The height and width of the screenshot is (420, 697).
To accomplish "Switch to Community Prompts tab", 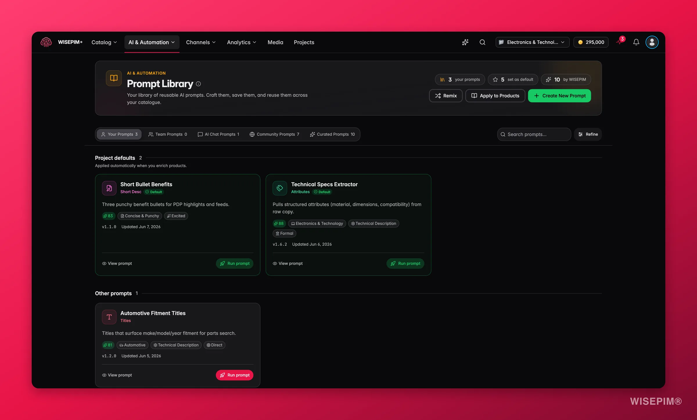I will 274,134.
